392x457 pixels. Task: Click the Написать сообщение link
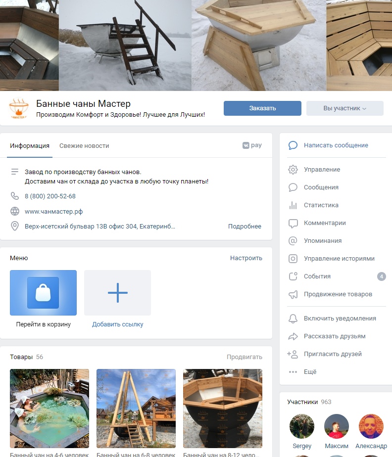pyautogui.click(x=336, y=145)
